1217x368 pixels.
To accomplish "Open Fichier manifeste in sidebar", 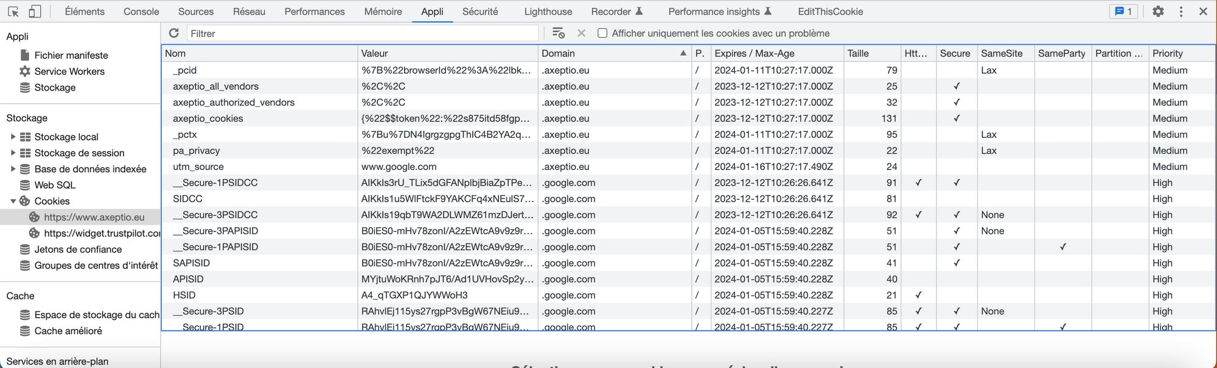I will [x=71, y=55].
